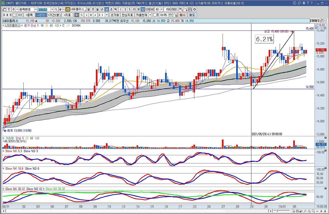
Task: Click the candle add indicator icon
Action: (x=181, y=9)
